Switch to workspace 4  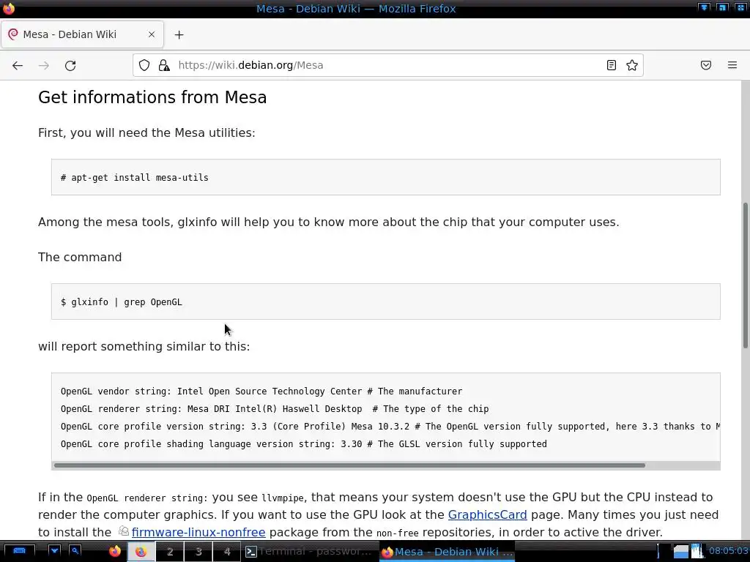click(x=227, y=552)
